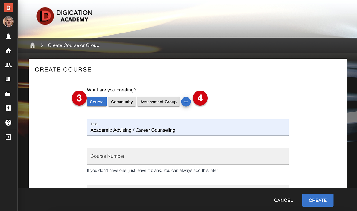
Task: Open notifications via the bell icon
Action: (x=8, y=36)
